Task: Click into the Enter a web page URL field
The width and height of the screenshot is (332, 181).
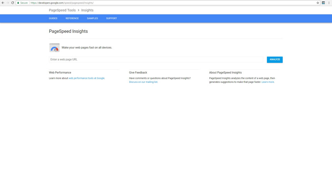Action: [x=156, y=59]
